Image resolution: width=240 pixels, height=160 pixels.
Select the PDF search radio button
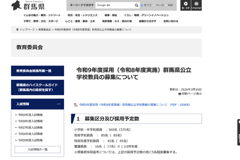pos(166,5)
